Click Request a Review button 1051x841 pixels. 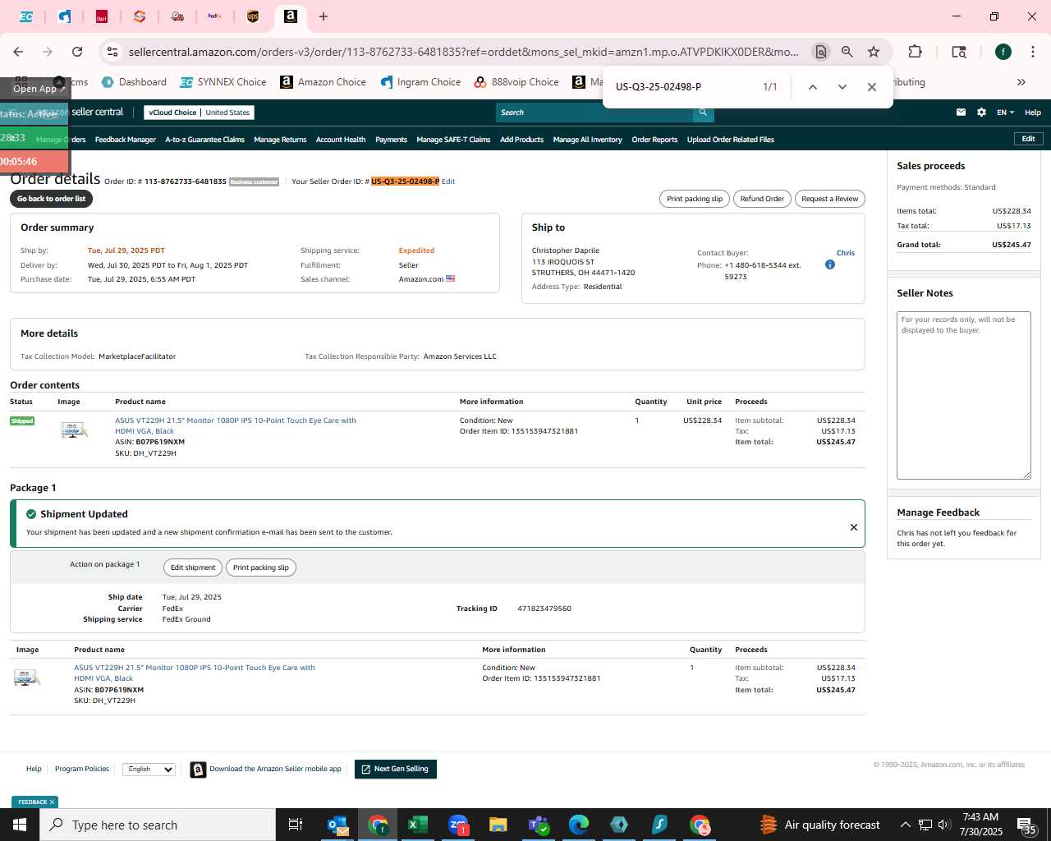[x=829, y=199]
